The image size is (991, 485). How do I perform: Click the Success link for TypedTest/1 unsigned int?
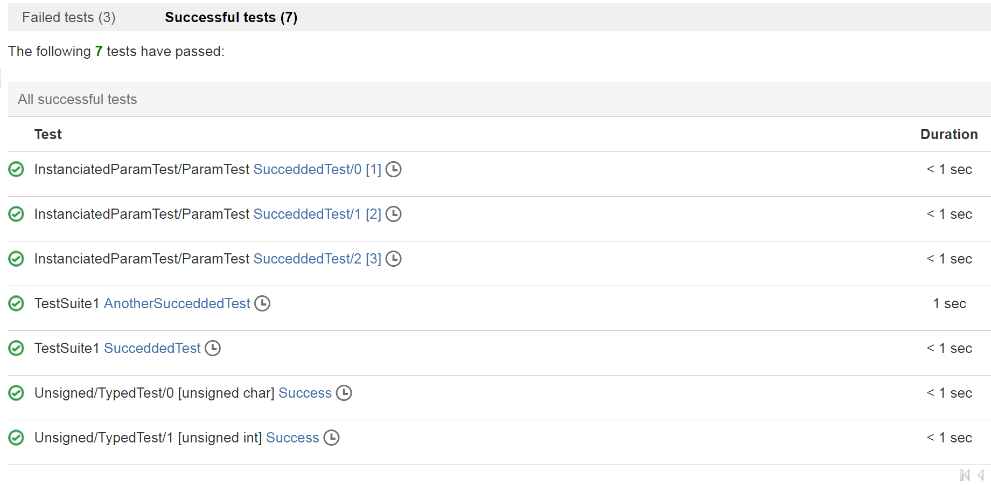pos(292,438)
